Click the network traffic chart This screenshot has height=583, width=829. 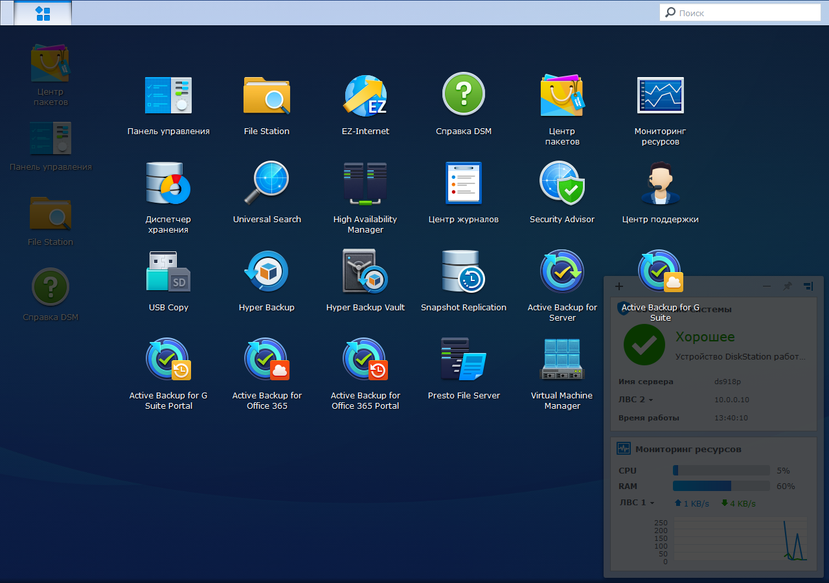[x=740, y=540]
